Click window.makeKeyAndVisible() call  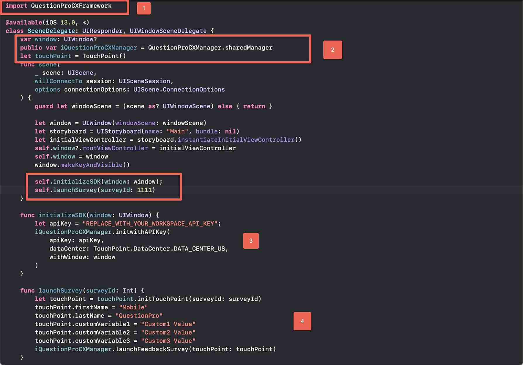(82, 165)
